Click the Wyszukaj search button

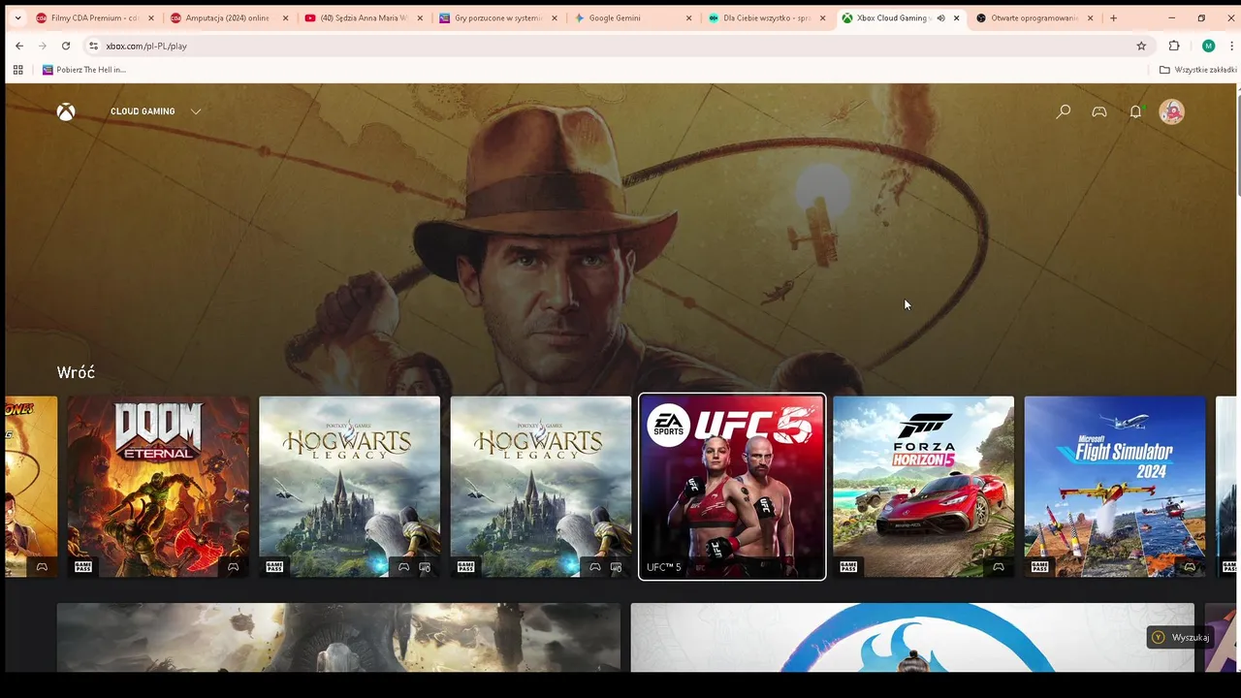tap(1180, 637)
